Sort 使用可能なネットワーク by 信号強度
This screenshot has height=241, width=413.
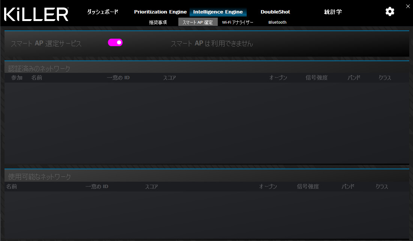[308, 187]
